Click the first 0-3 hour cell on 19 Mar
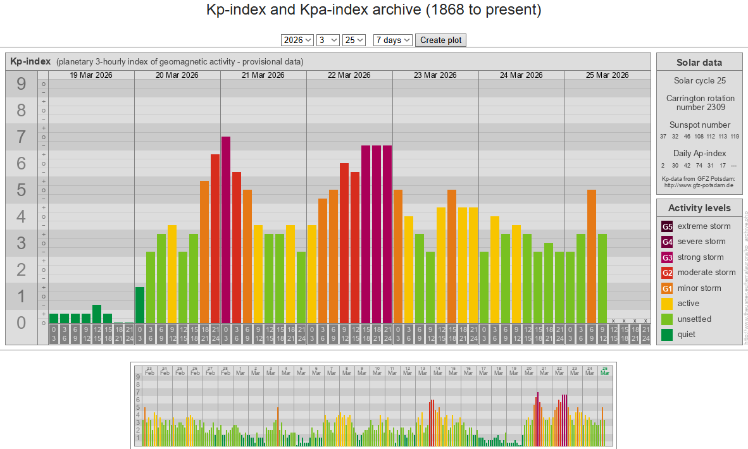748x449 pixels. point(54,334)
